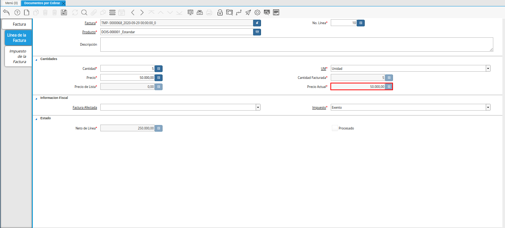The height and width of the screenshot is (228, 505).
Task: Click the last toolbar quick entry icon
Action: pos(276,12)
